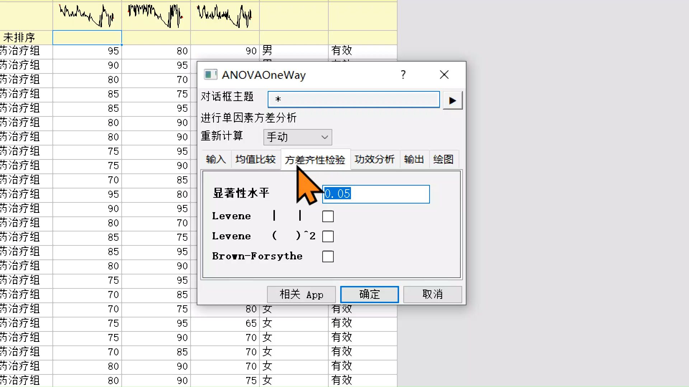Enable the Brown-Forsythe test checkbox

point(328,256)
